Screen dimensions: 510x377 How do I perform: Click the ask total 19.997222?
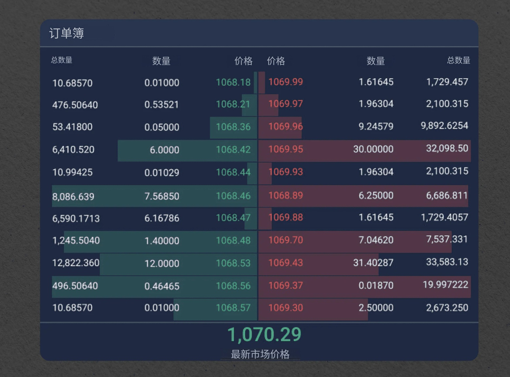(445, 284)
